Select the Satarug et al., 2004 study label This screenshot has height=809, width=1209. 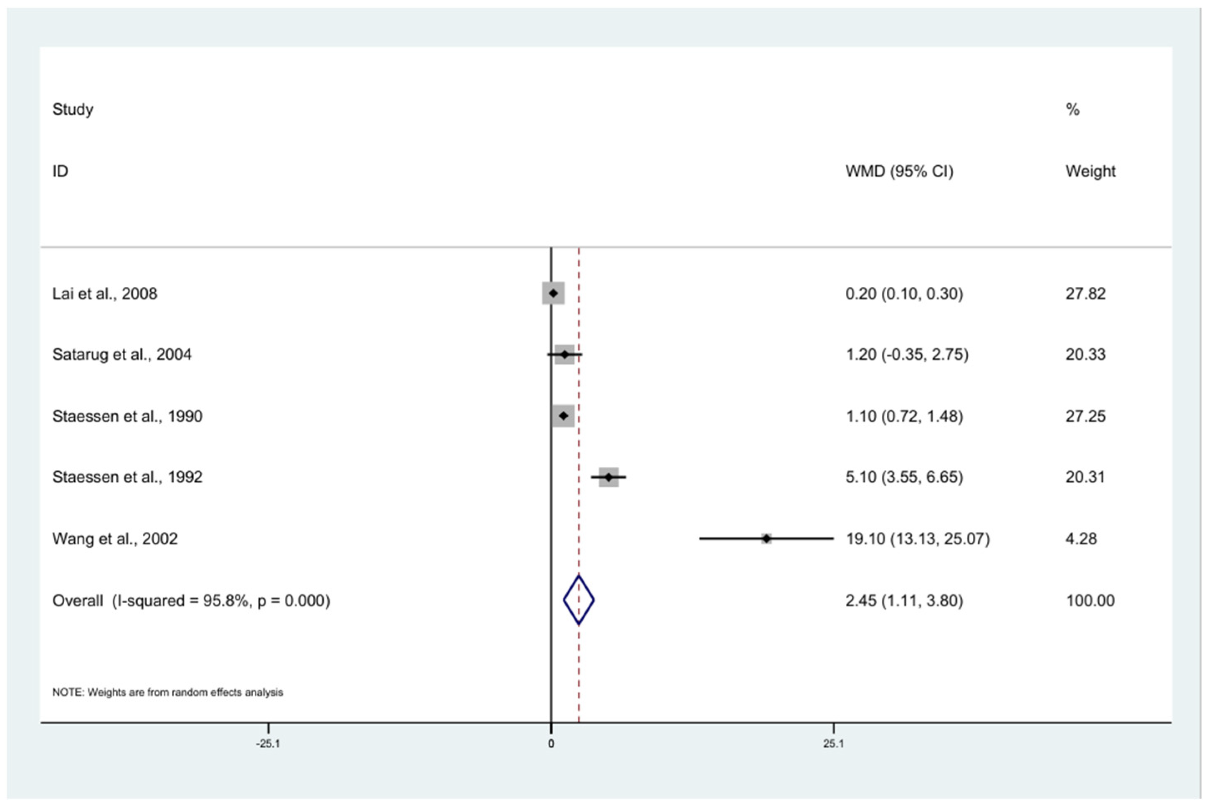(122, 354)
